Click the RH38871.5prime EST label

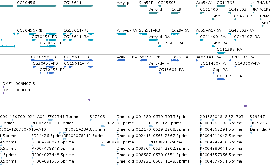[x=166, y=142]
